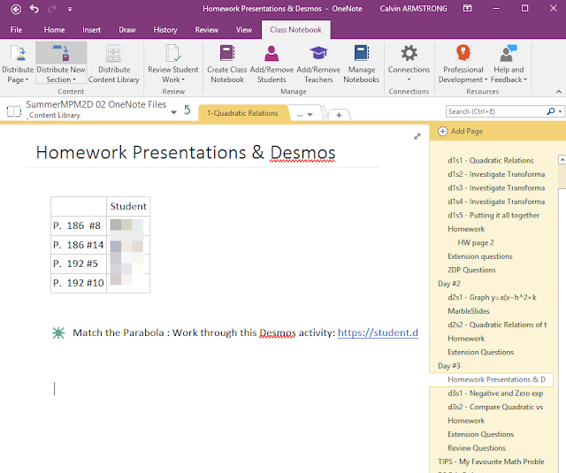Click the Ribbon Display Options icon
This screenshot has width=566, height=473.
click(x=467, y=8)
